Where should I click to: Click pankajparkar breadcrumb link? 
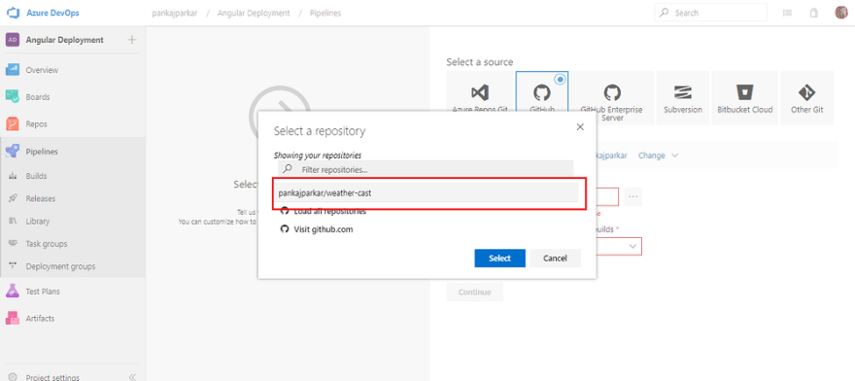point(175,13)
